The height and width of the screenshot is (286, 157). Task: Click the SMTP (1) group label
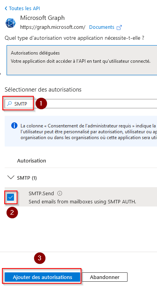[27, 178]
